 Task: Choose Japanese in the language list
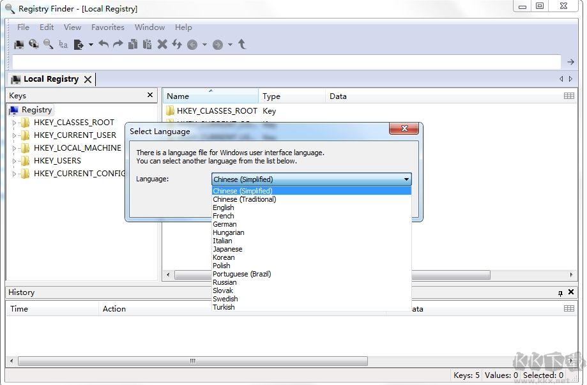227,249
